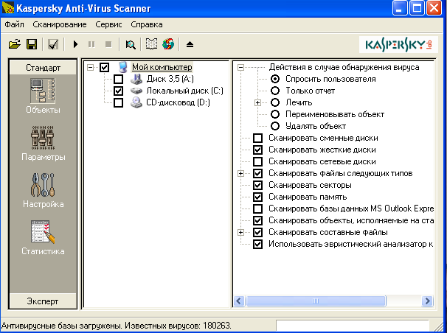Select Спросить пользователя radio button
Image resolution: width=447 pixels, height=333 pixels.
pyautogui.click(x=275, y=79)
